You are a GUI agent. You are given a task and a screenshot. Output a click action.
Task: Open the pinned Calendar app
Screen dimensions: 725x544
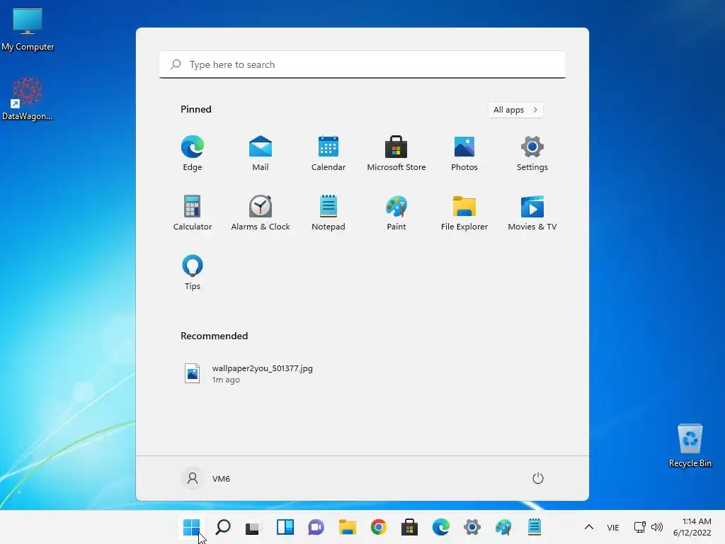coord(329,153)
